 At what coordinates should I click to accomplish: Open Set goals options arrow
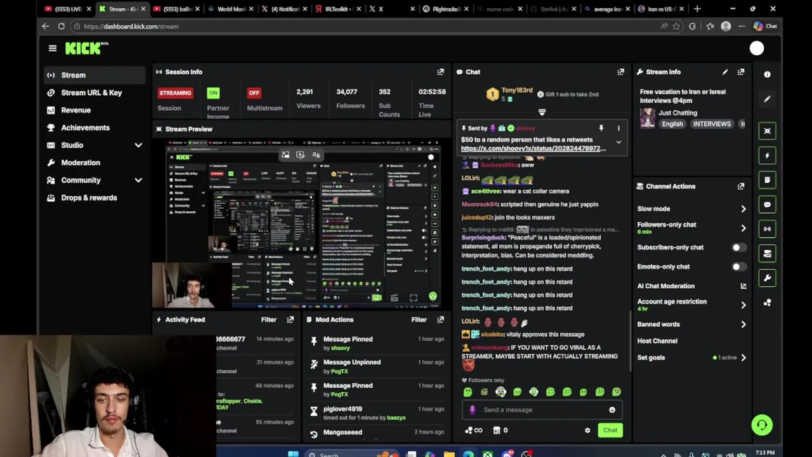coord(743,358)
